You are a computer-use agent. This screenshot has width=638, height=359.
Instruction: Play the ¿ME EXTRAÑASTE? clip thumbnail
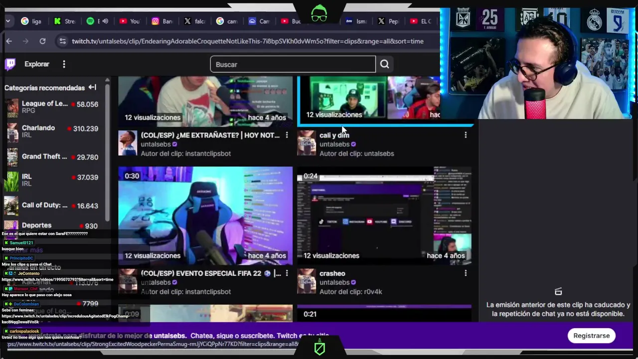(x=205, y=101)
